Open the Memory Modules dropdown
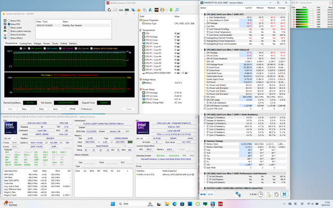This screenshot has height=208, width=333. [104, 158]
